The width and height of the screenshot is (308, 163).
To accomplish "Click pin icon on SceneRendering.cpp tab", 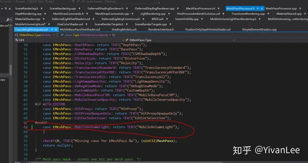I will click(x=80, y=9).
